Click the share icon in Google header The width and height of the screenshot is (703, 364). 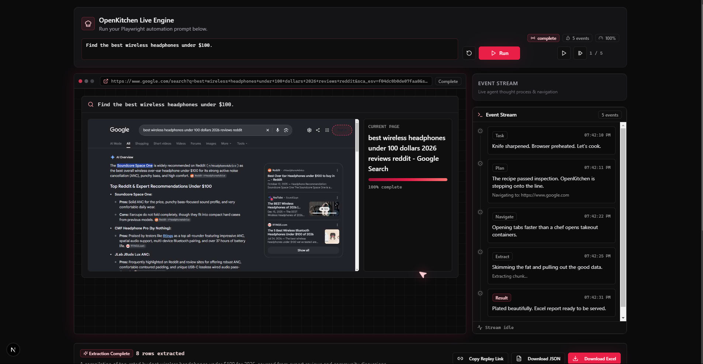point(318,130)
